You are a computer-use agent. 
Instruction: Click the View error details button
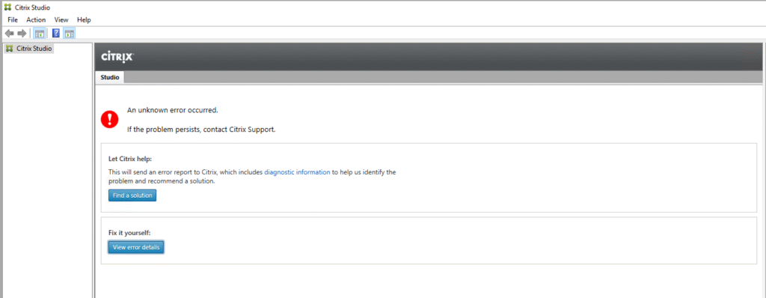click(136, 248)
